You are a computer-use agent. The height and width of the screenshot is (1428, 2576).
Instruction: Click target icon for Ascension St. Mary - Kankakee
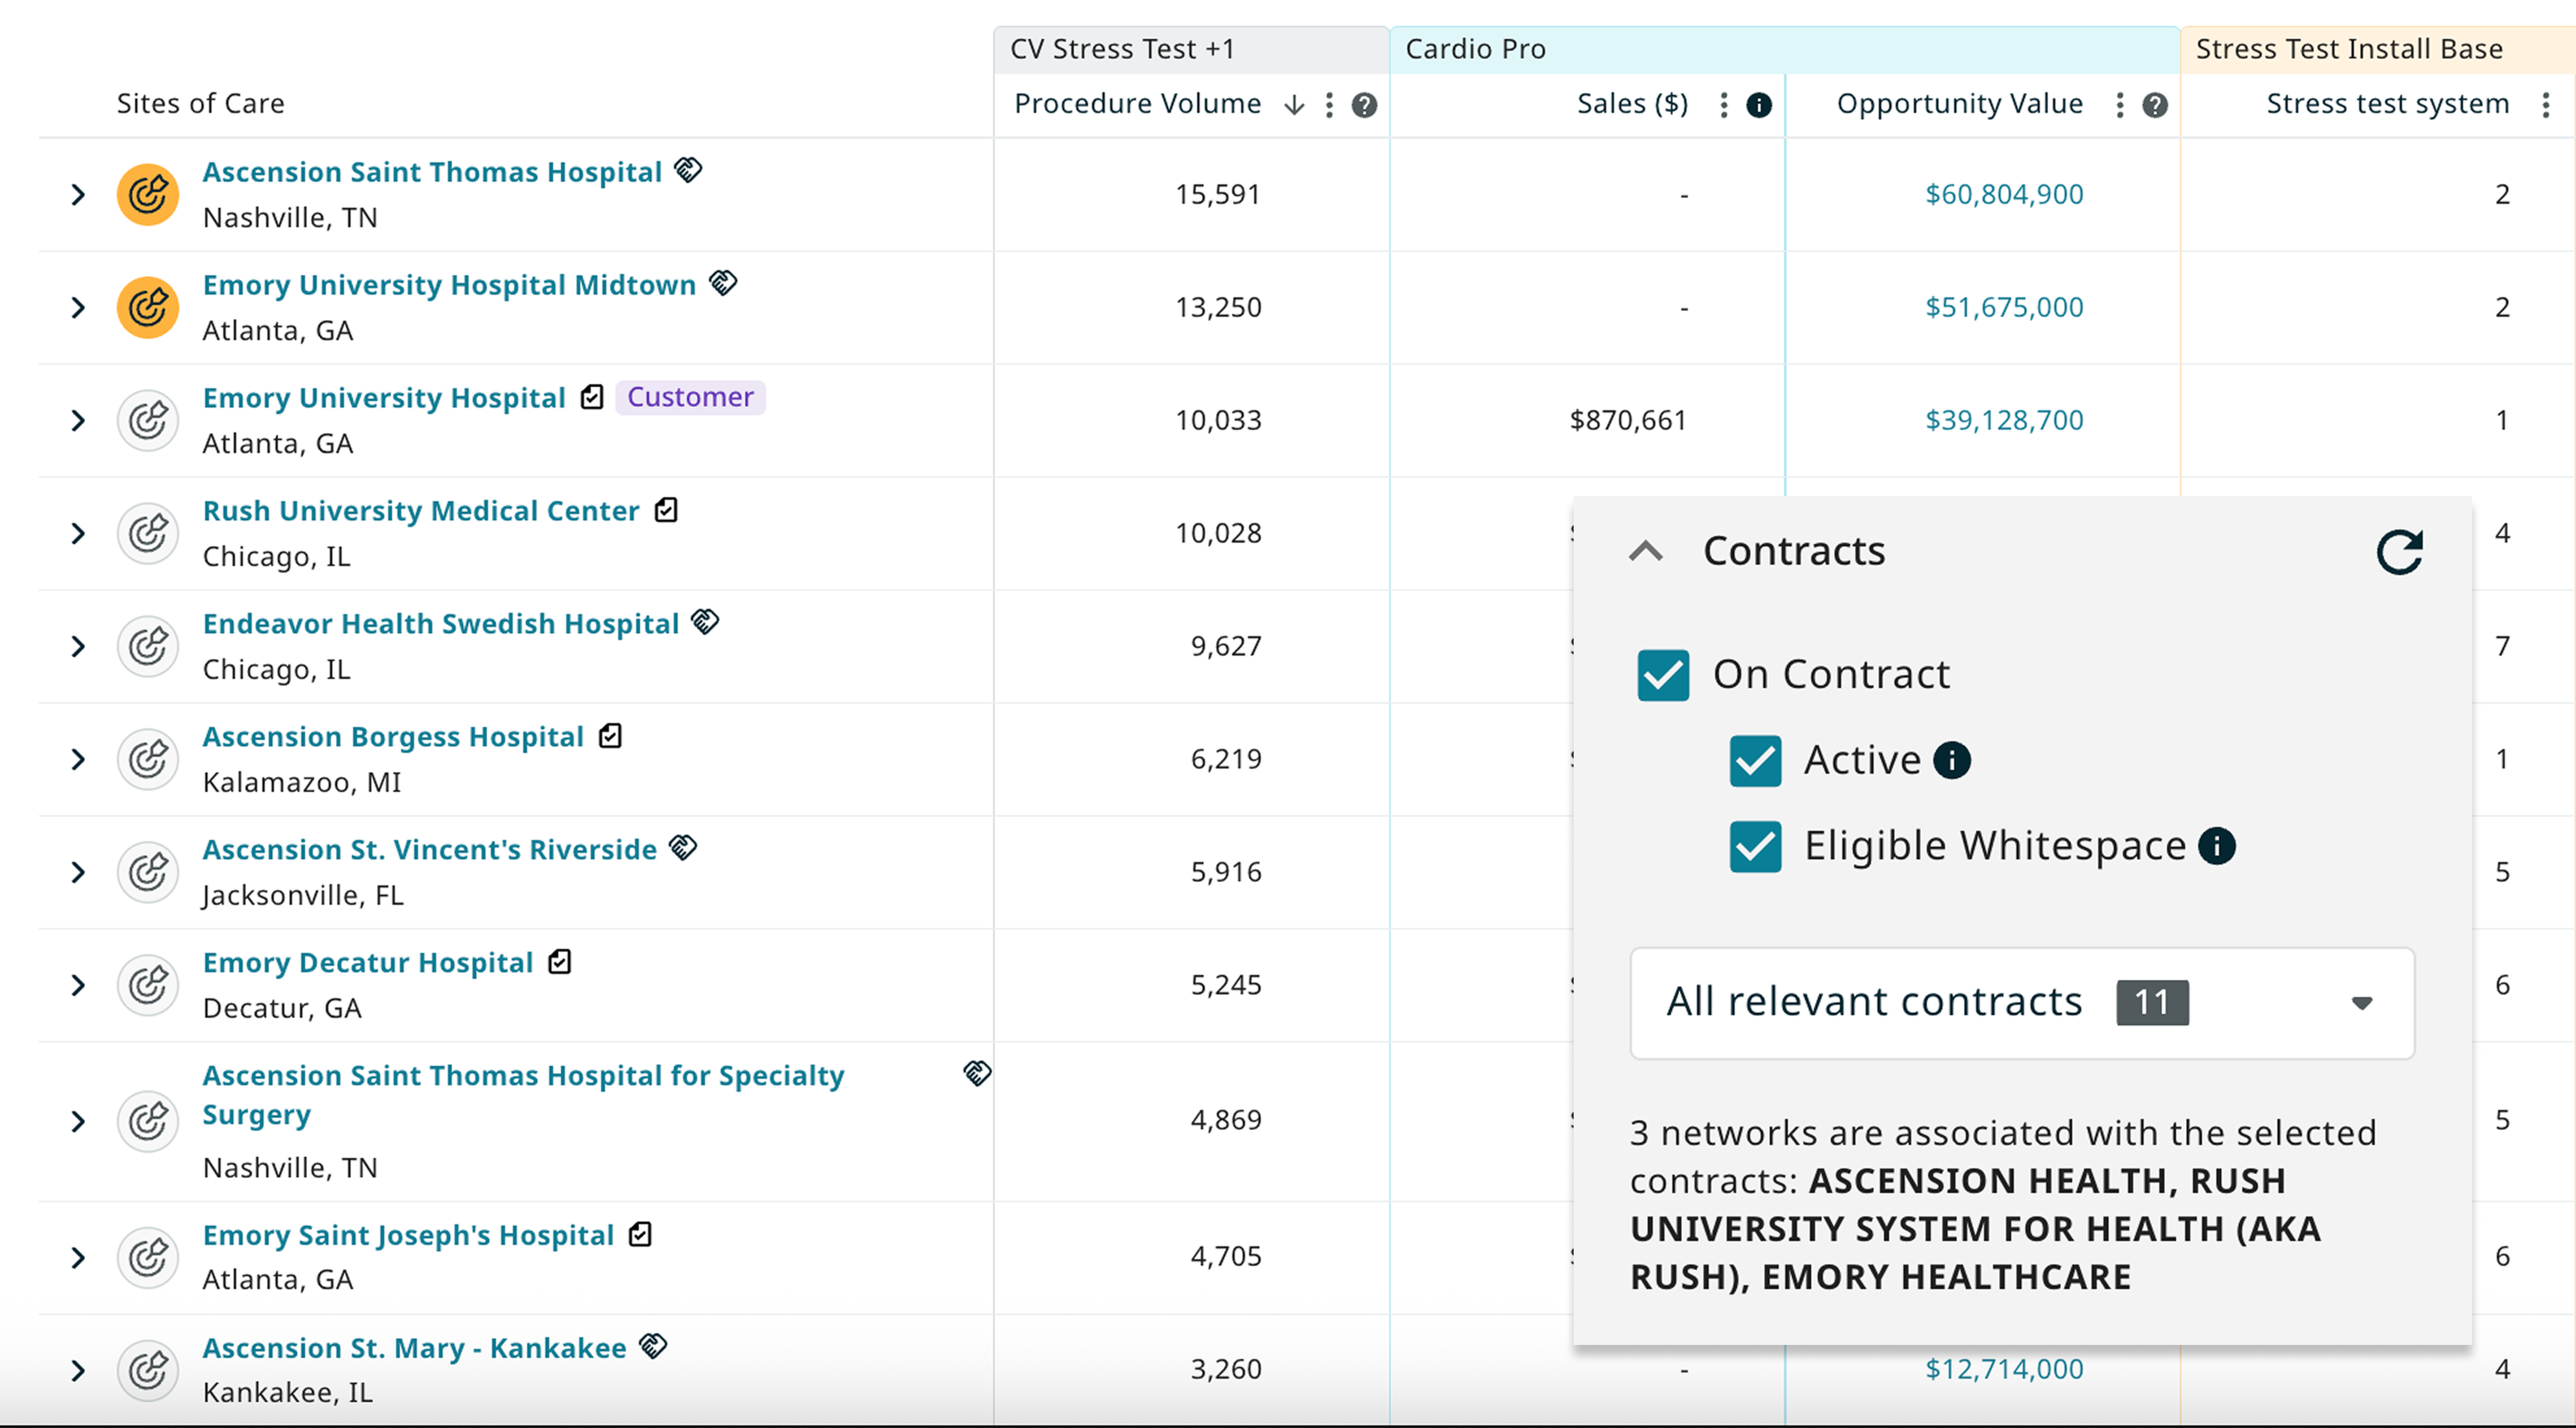[x=148, y=1371]
